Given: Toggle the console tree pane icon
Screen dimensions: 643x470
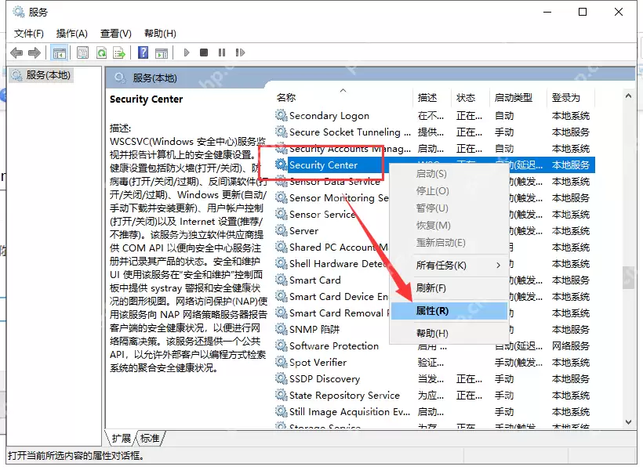Looking at the screenshot, I should [x=60, y=52].
